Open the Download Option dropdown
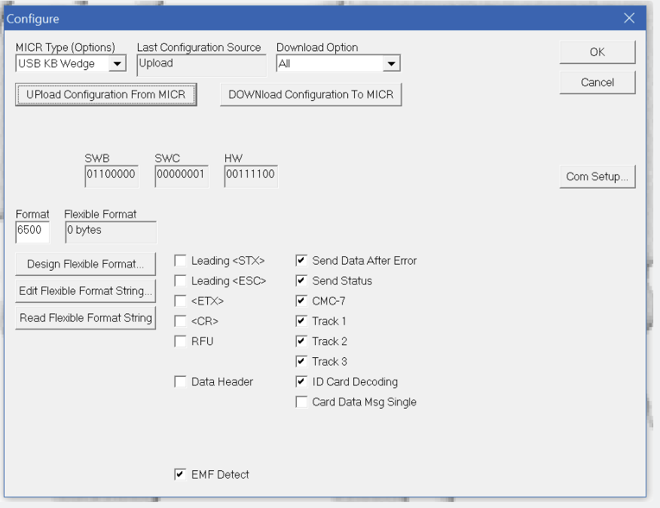This screenshot has width=660, height=508. click(390, 64)
